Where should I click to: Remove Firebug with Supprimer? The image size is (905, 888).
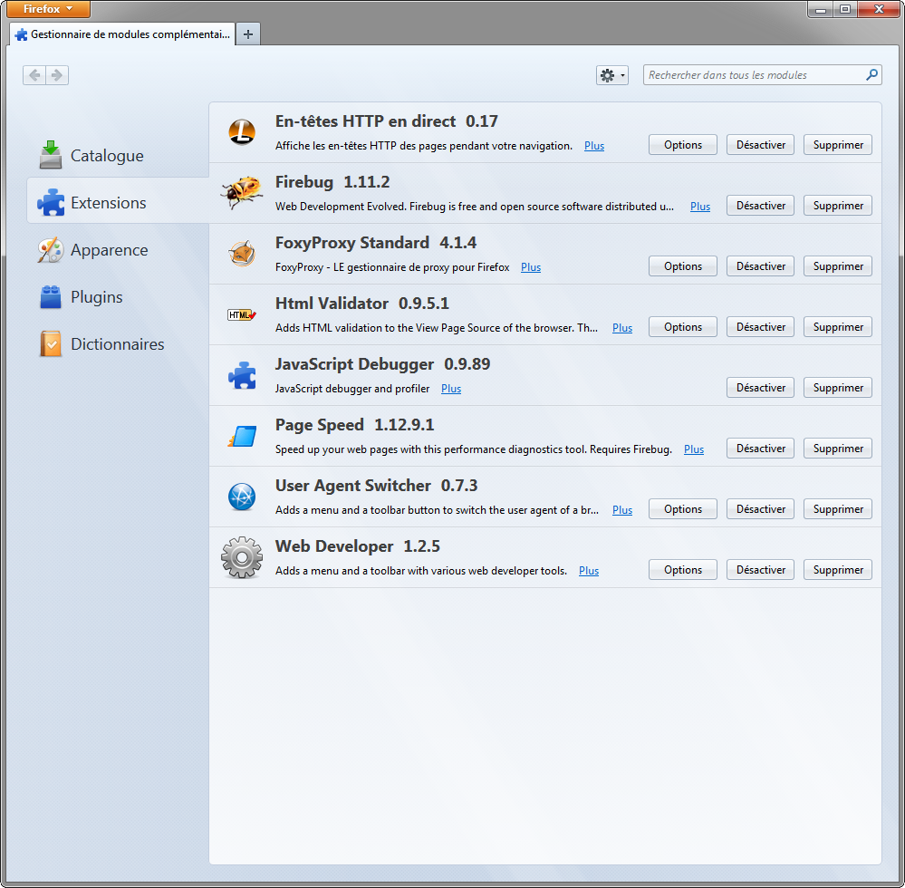pyautogui.click(x=837, y=206)
